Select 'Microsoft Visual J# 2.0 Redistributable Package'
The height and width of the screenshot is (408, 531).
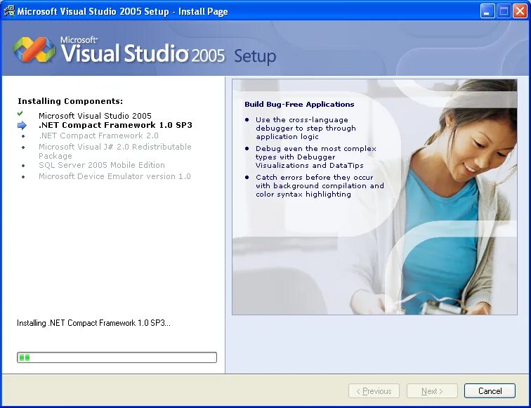pyautogui.click(x=114, y=152)
